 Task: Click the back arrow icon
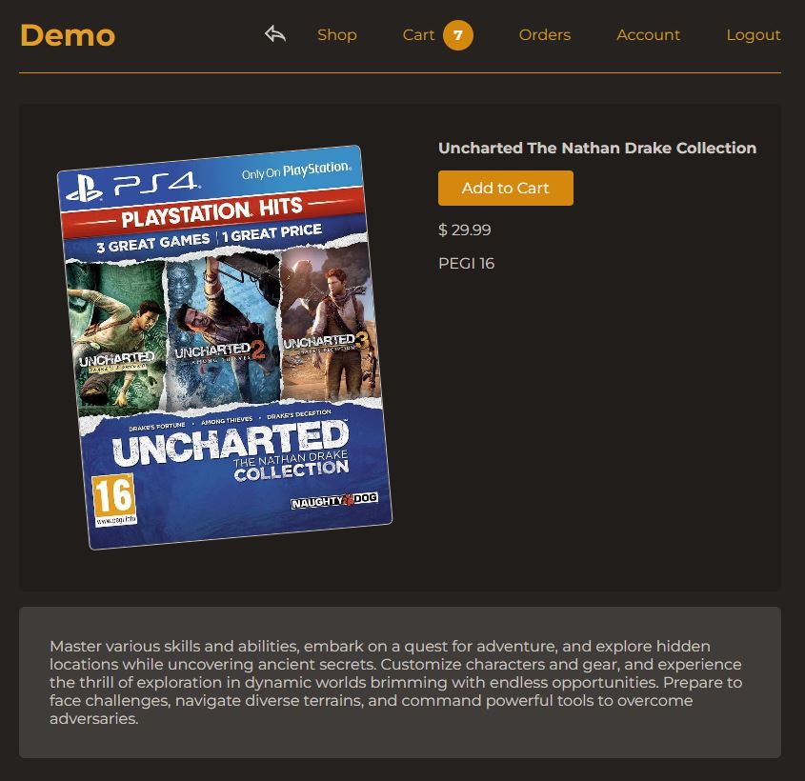(x=275, y=34)
